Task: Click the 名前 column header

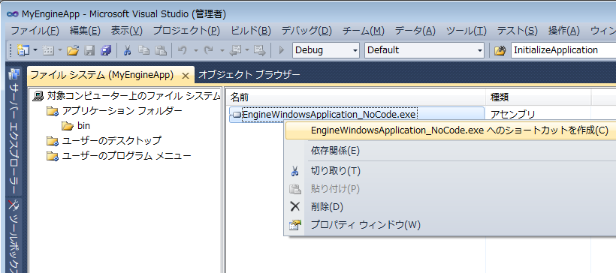Action: (356, 97)
